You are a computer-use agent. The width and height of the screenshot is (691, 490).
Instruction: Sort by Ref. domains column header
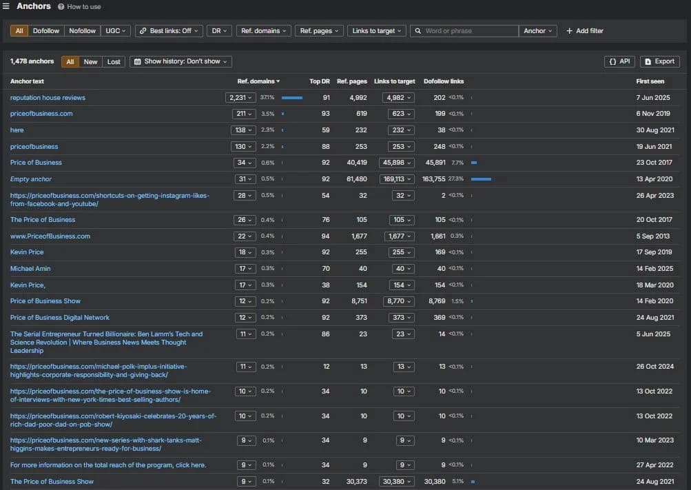pyautogui.click(x=258, y=81)
